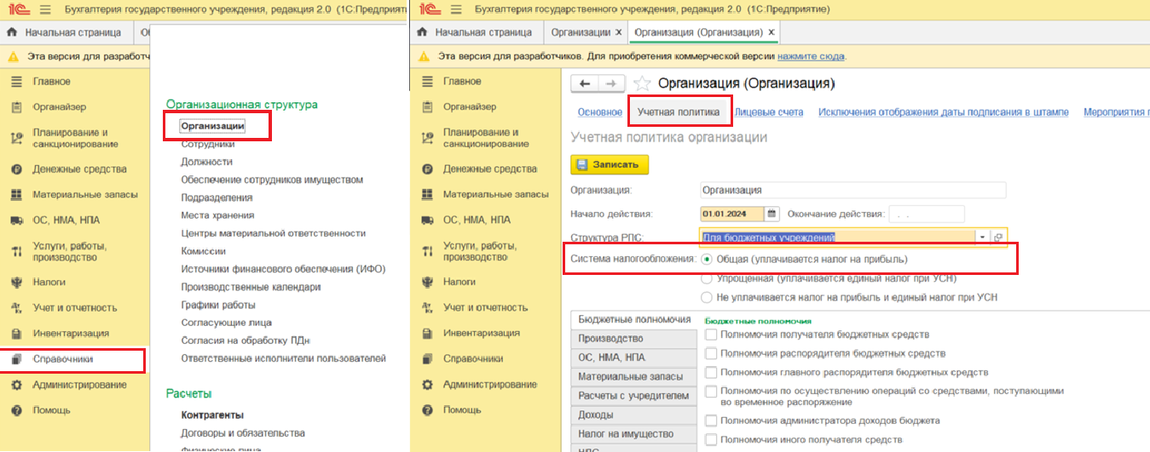The image size is (1150, 452).
Task: Click Налоги emblem icon in left sidebar
Action: tap(16, 282)
